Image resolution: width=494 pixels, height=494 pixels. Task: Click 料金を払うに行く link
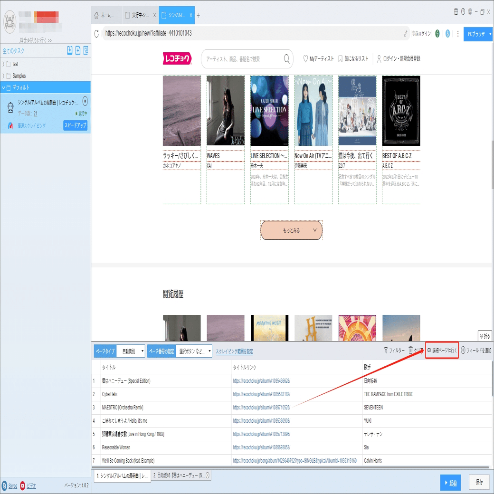(x=35, y=40)
